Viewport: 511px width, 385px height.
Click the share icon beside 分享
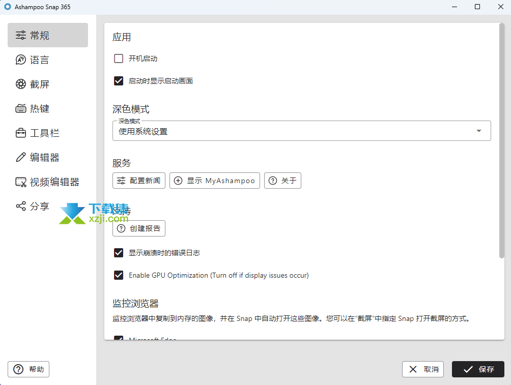click(21, 206)
